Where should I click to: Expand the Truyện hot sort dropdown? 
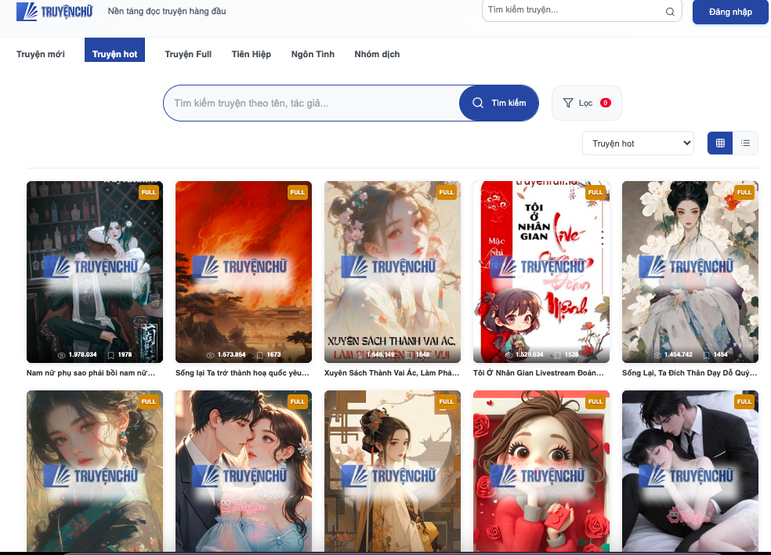639,143
